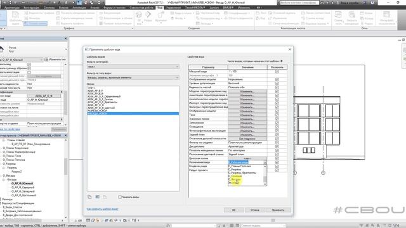Screen dimensions: 406x228
Task: Click Изменить button for Тени row
Action: point(247,115)
